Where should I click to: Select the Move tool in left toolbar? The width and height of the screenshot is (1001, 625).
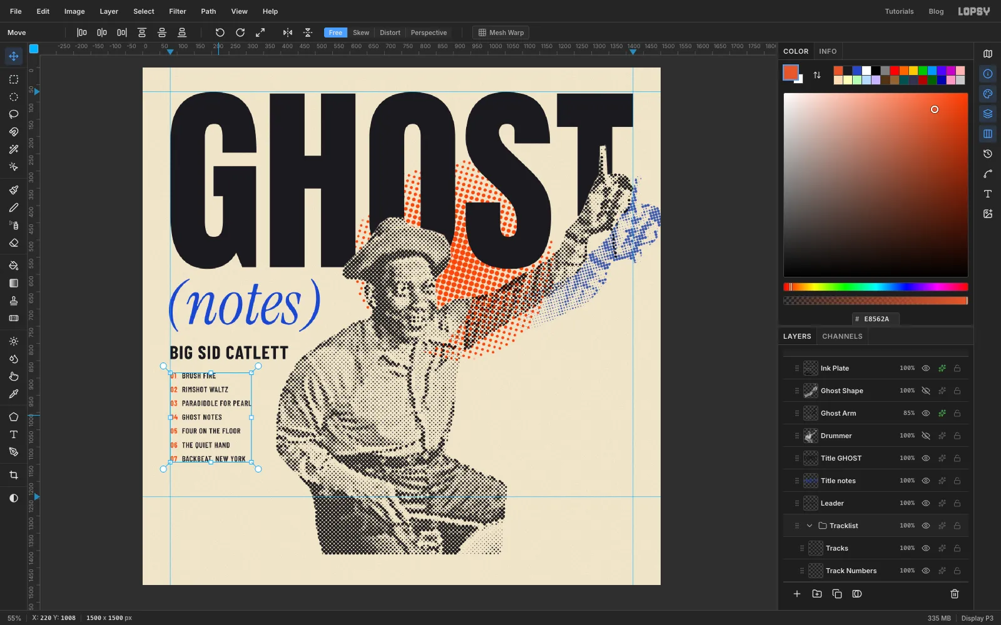(x=14, y=56)
